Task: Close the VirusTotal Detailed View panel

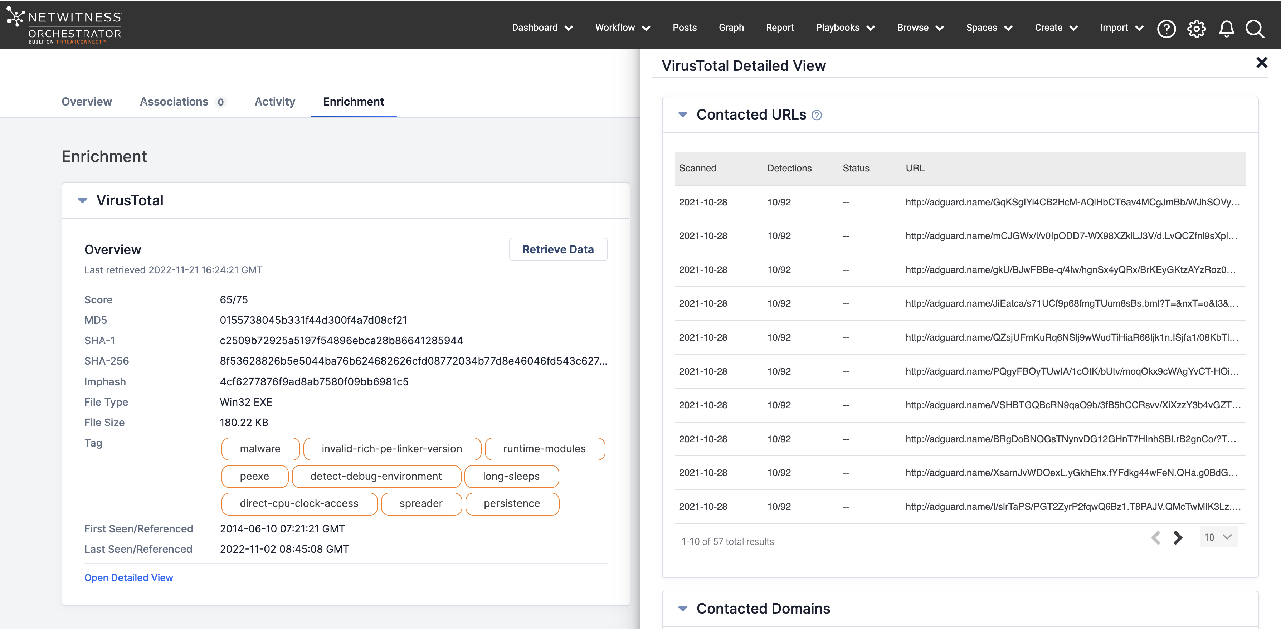Action: click(x=1262, y=63)
